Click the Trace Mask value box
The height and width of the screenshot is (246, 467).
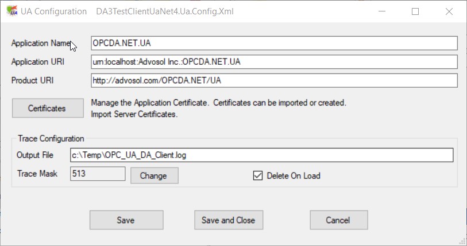97,174
